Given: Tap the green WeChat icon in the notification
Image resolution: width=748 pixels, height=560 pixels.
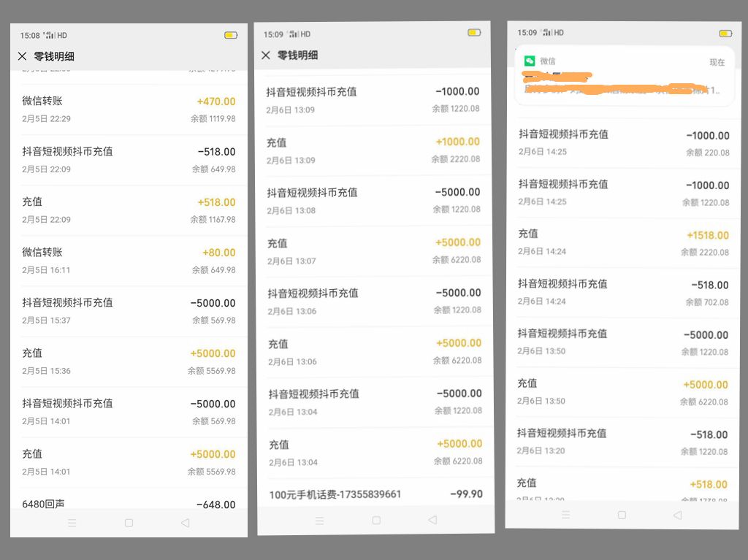Looking at the screenshot, I should pos(530,61).
